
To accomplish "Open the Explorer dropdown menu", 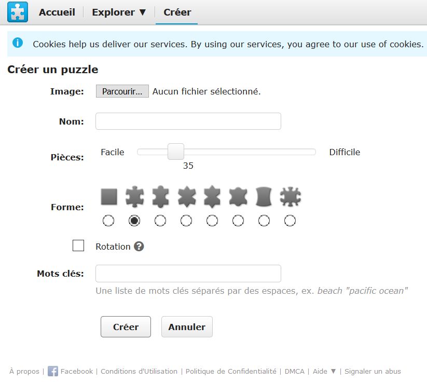I will click(119, 12).
